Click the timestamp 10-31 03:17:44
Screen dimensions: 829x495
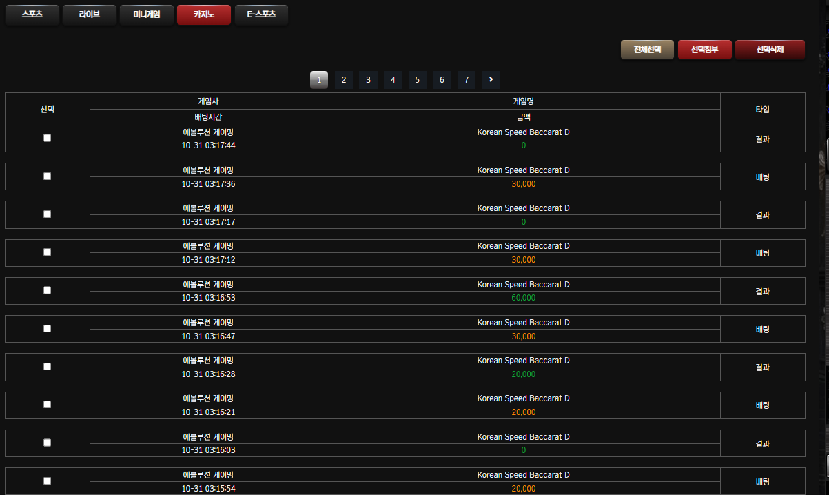[x=208, y=145]
